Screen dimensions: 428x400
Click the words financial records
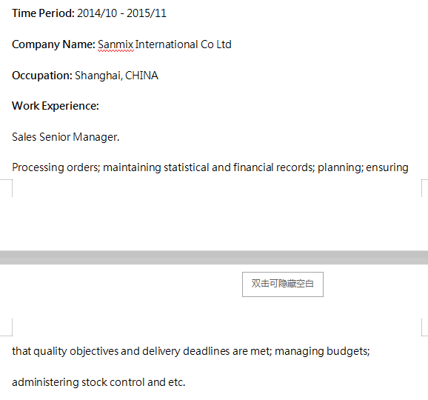[x=274, y=167]
